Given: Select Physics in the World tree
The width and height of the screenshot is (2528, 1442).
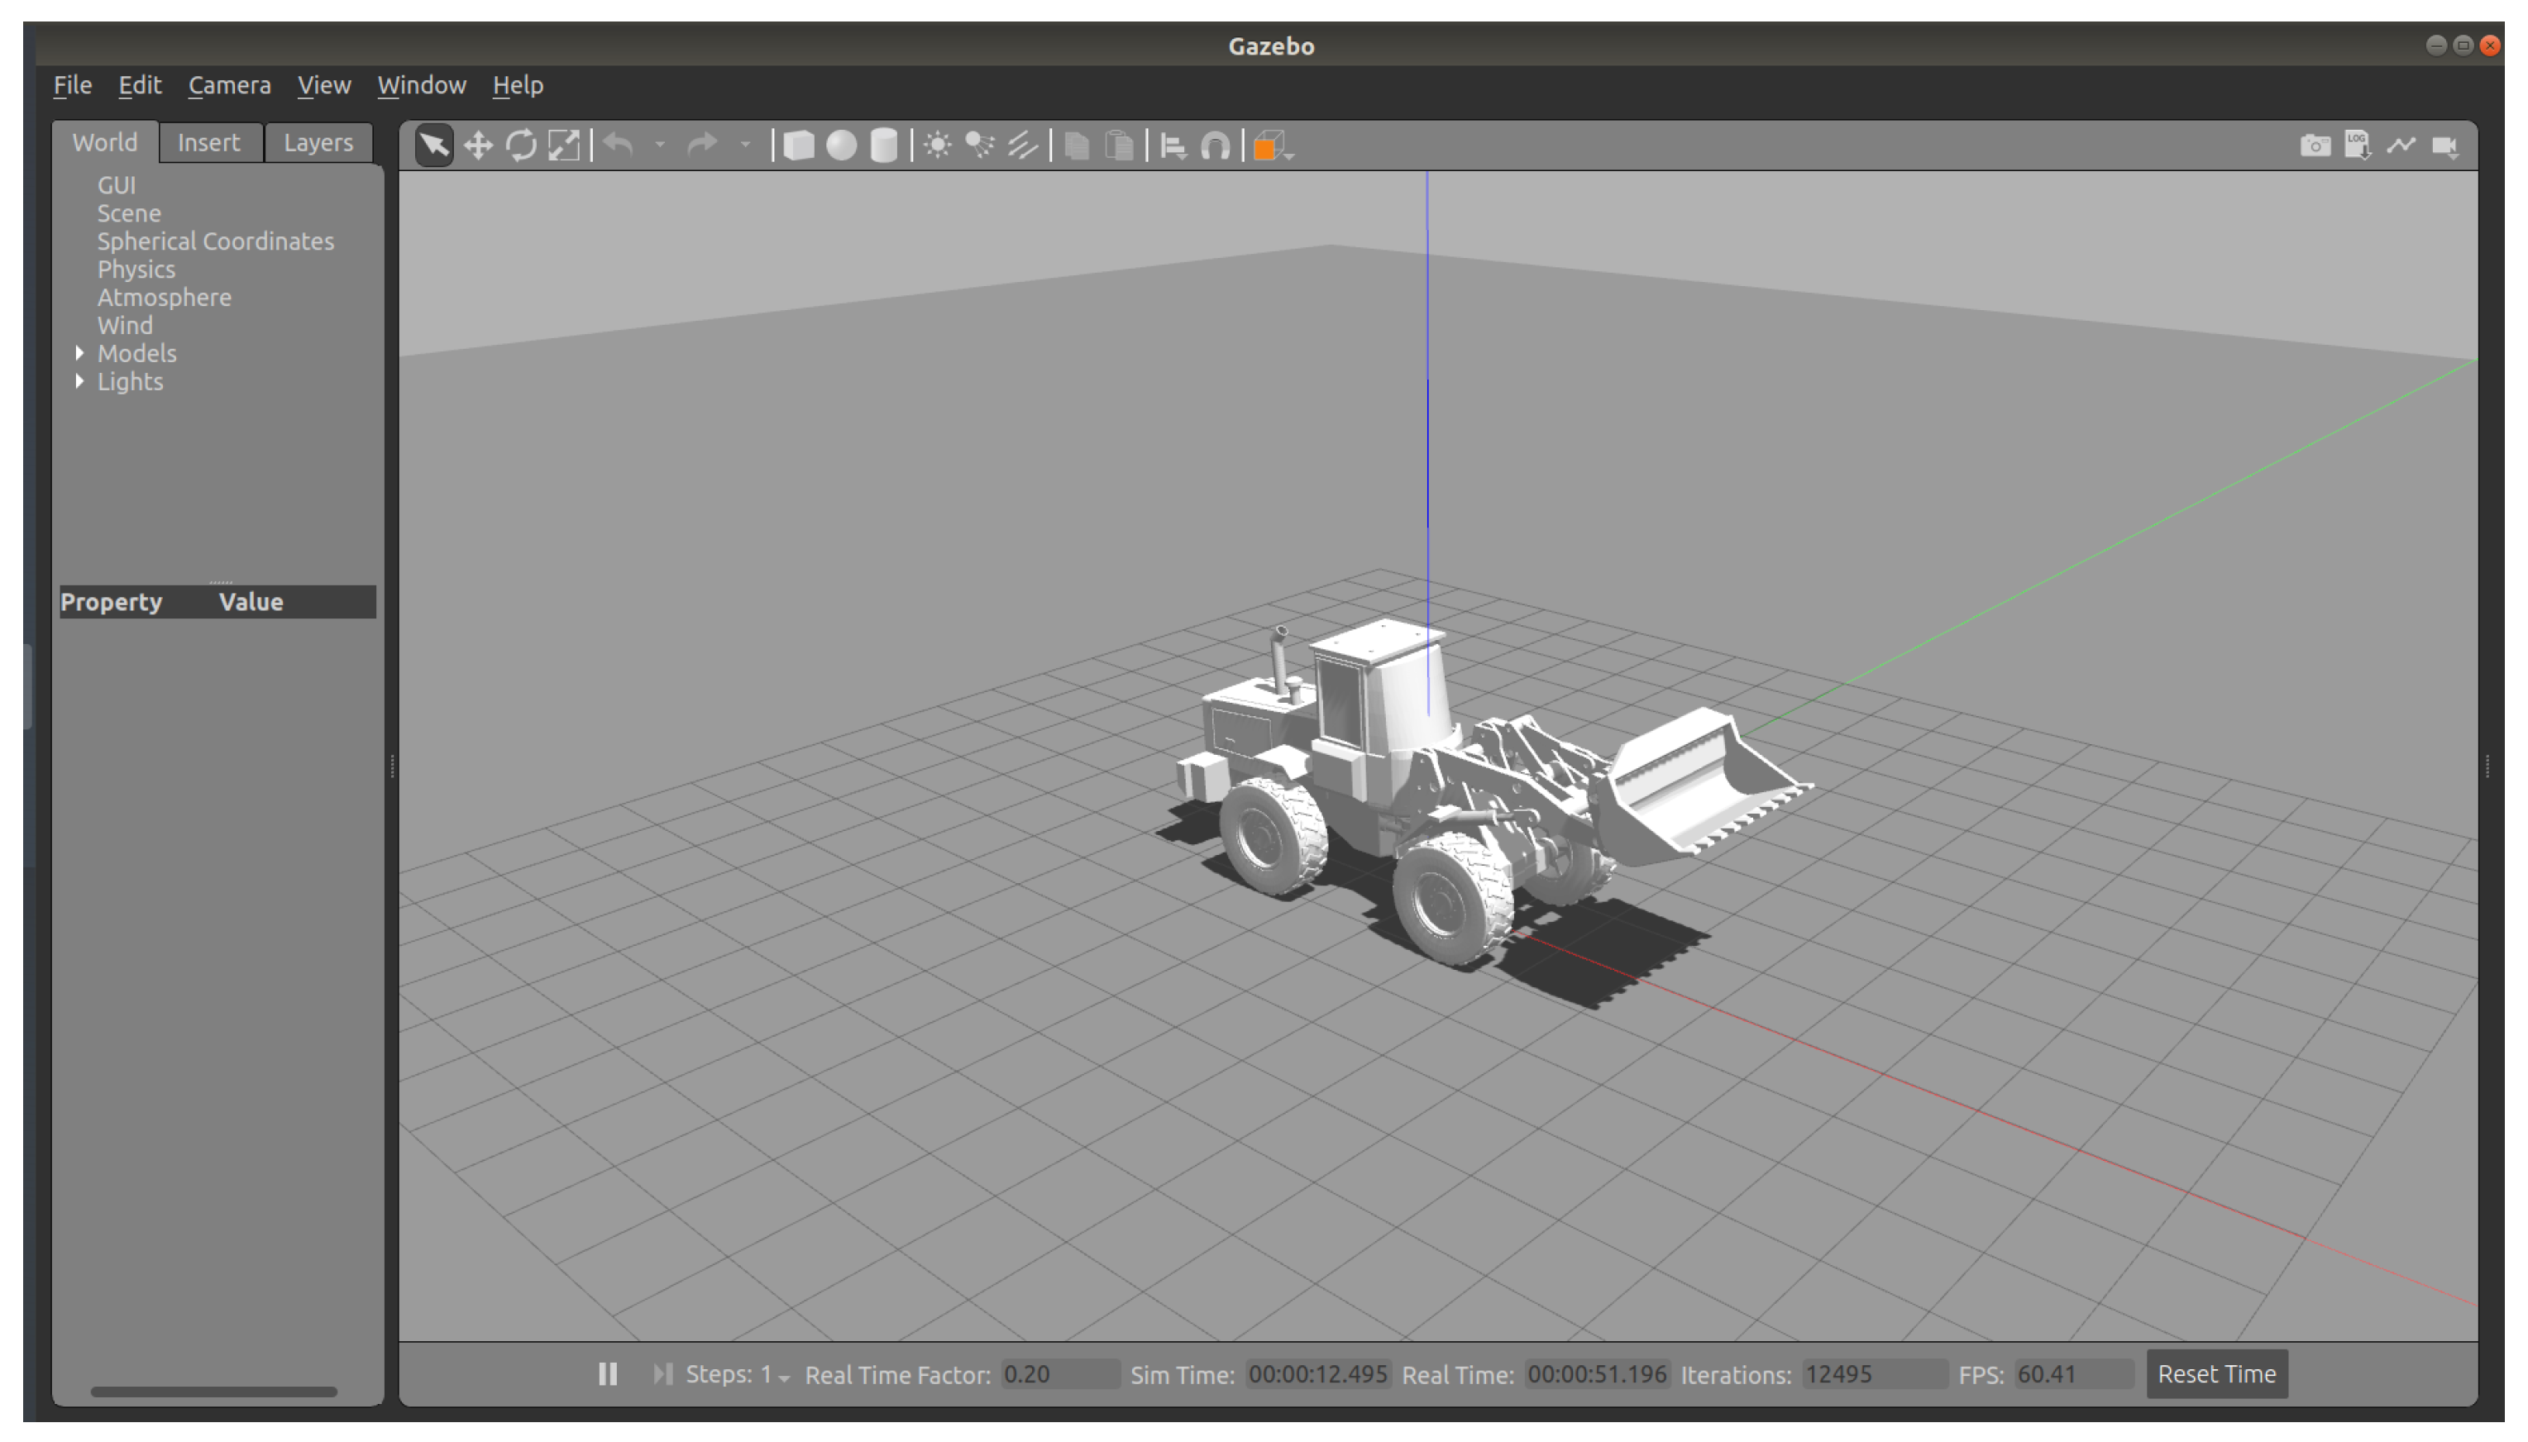Looking at the screenshot, I should point(136,270).
